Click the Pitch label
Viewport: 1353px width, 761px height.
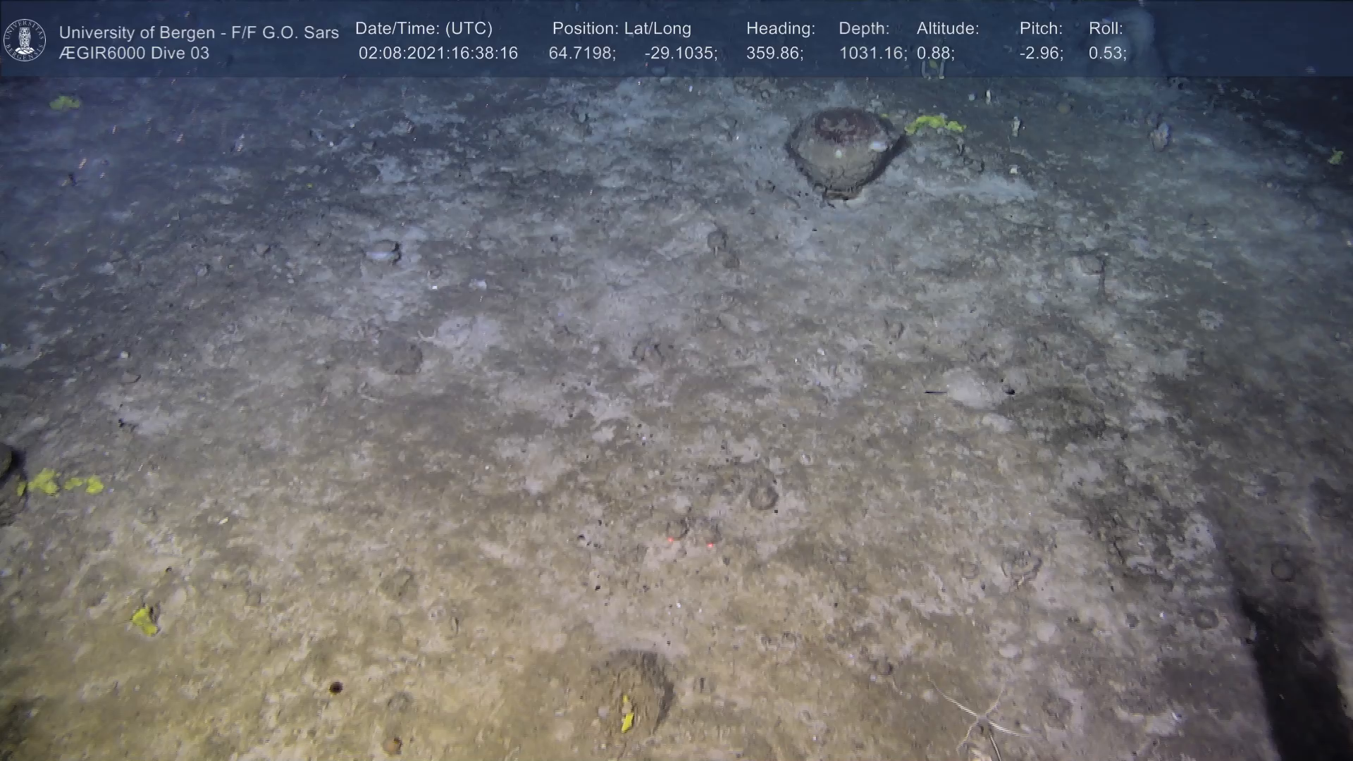click(1040, 29)
